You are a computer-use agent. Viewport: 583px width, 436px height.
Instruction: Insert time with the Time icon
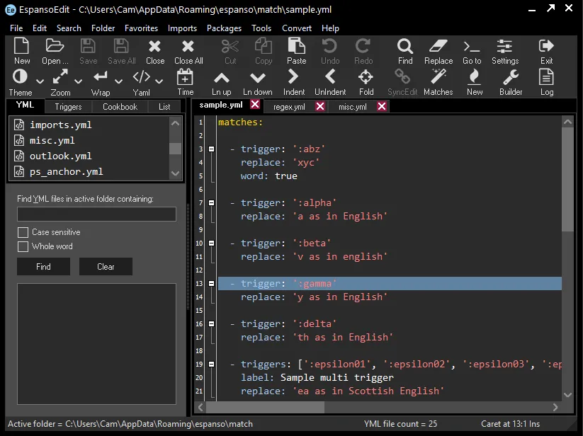coord(185,82)
